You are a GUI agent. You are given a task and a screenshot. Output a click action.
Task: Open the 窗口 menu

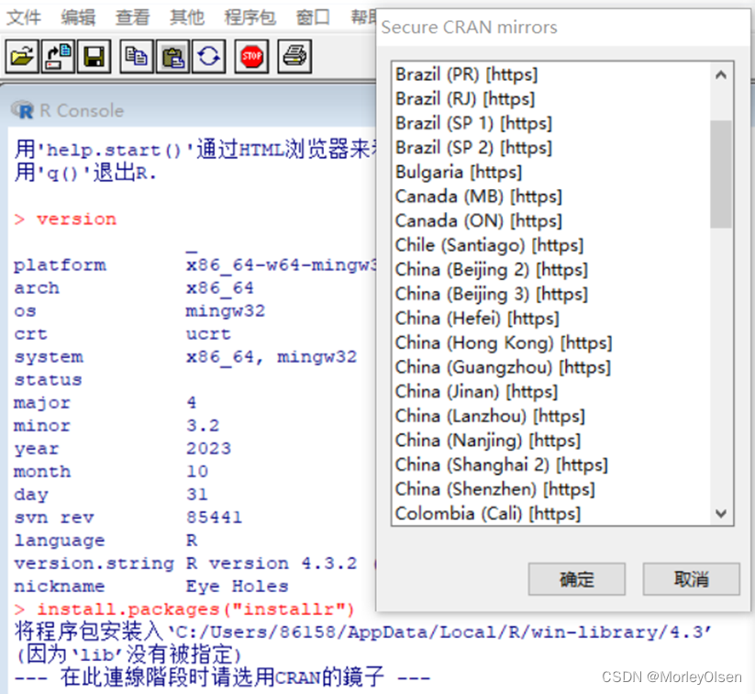pyautogui.click(x=313, y=17)
